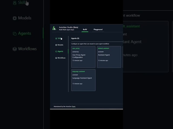The width and height of the screenshot is (173, 129).
Task: Open the language_assistant agent card
Action: point(83,80)
